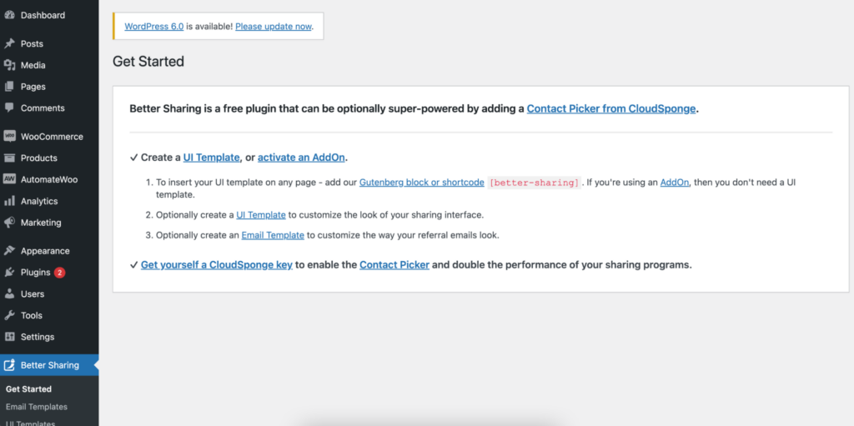Click the Tools wrench icon
This screenshot has width=854, height=426.
9,315
